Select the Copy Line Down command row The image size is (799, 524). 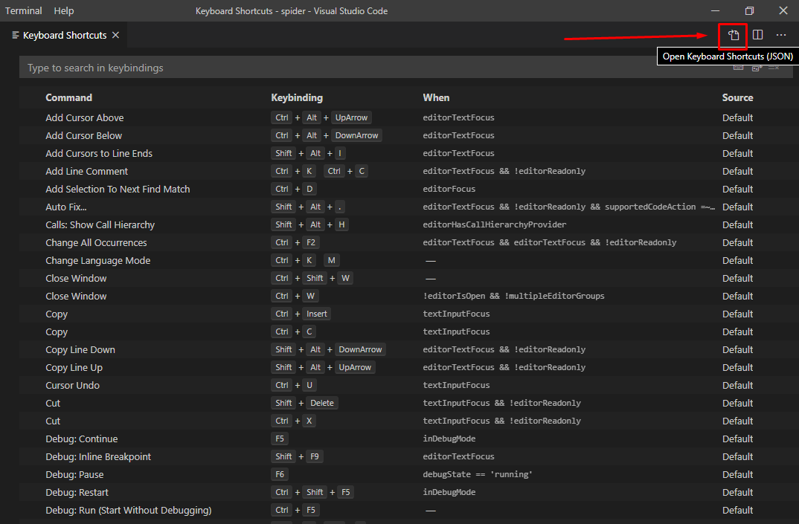[80, 349]
